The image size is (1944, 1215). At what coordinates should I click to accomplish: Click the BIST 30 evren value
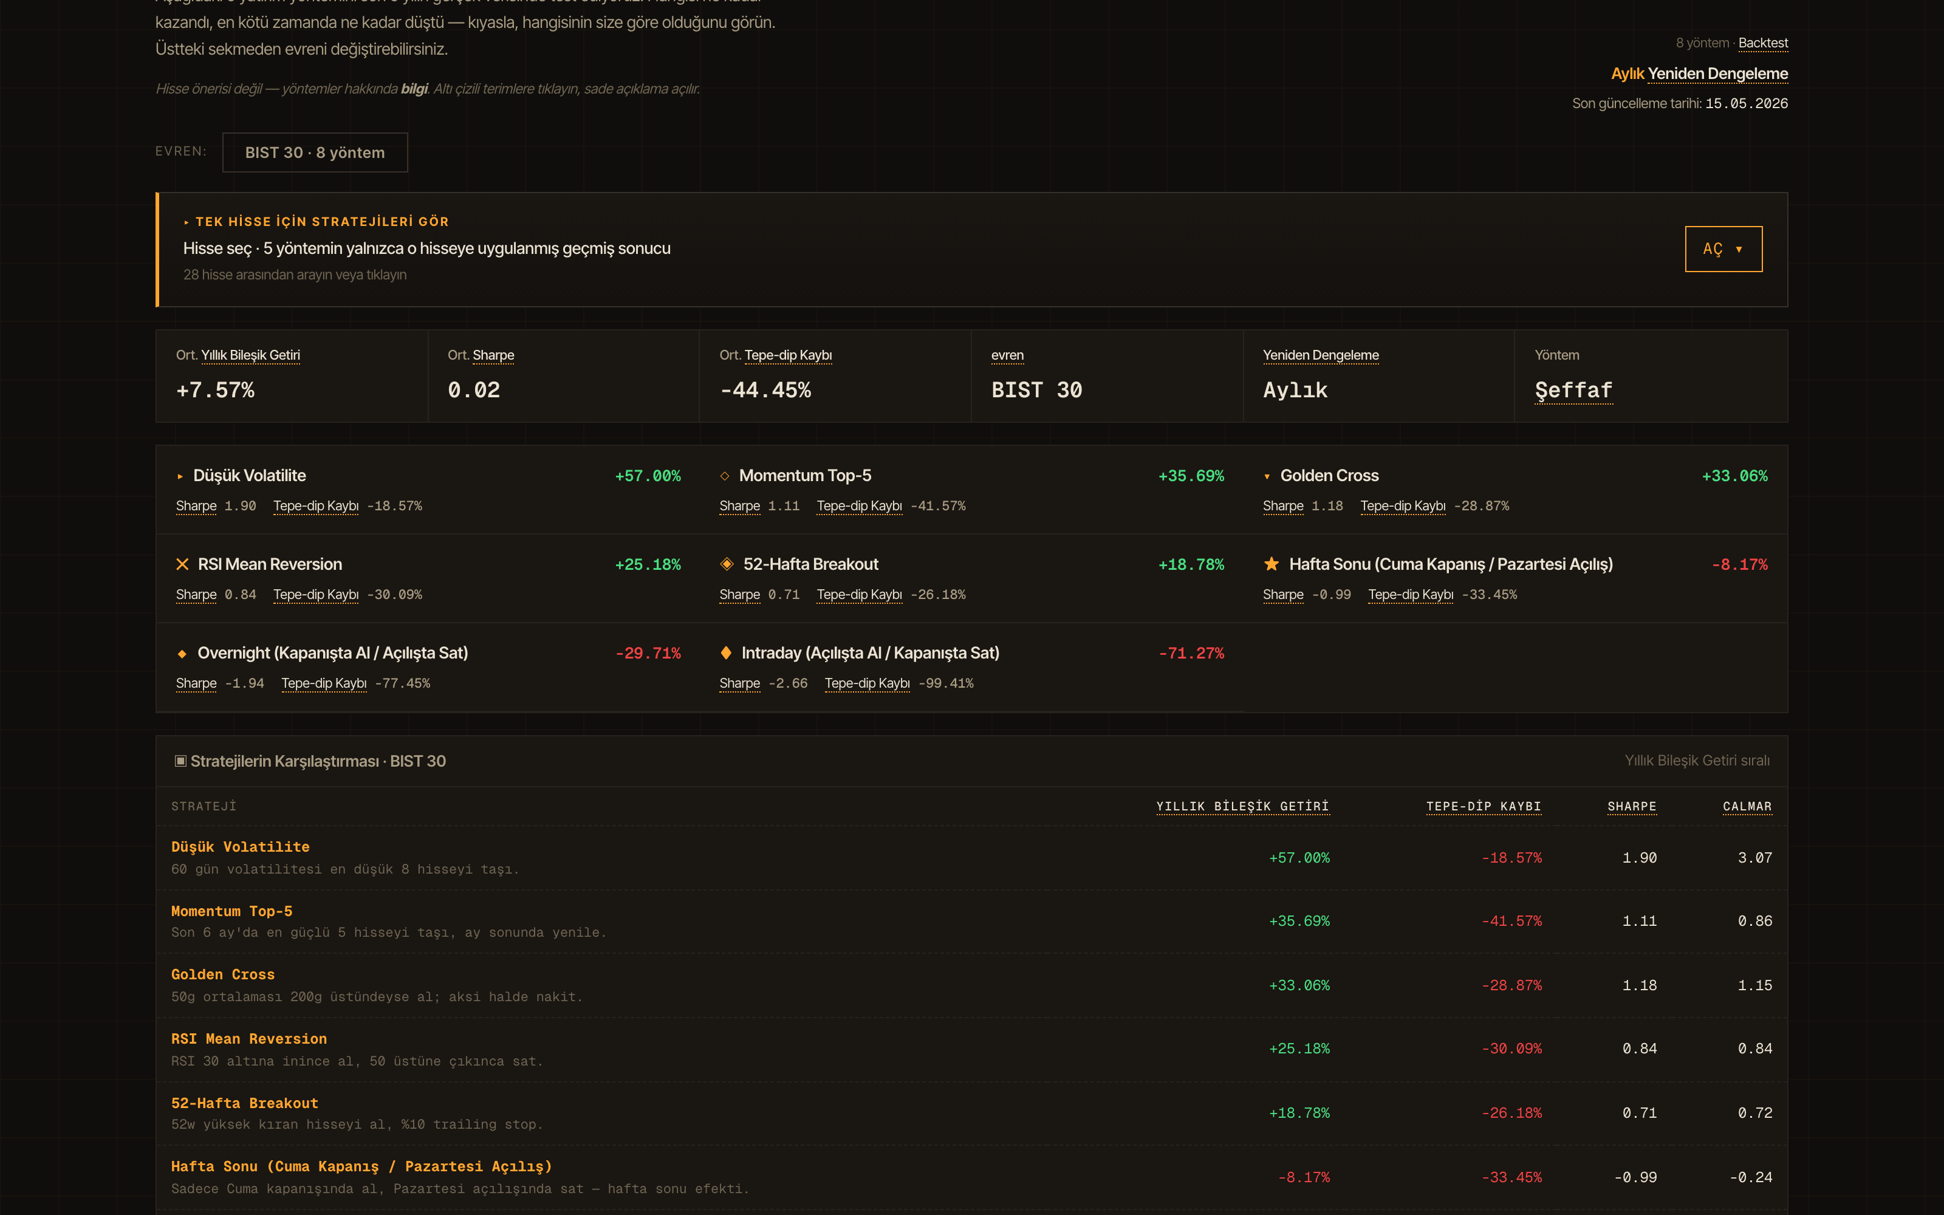[1036, 391]
